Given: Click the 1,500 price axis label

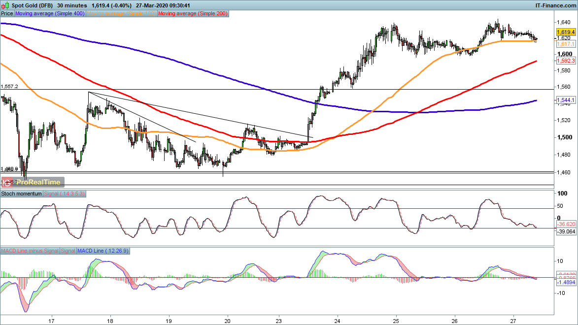Looking at the screenshot, I should point(564,137).
